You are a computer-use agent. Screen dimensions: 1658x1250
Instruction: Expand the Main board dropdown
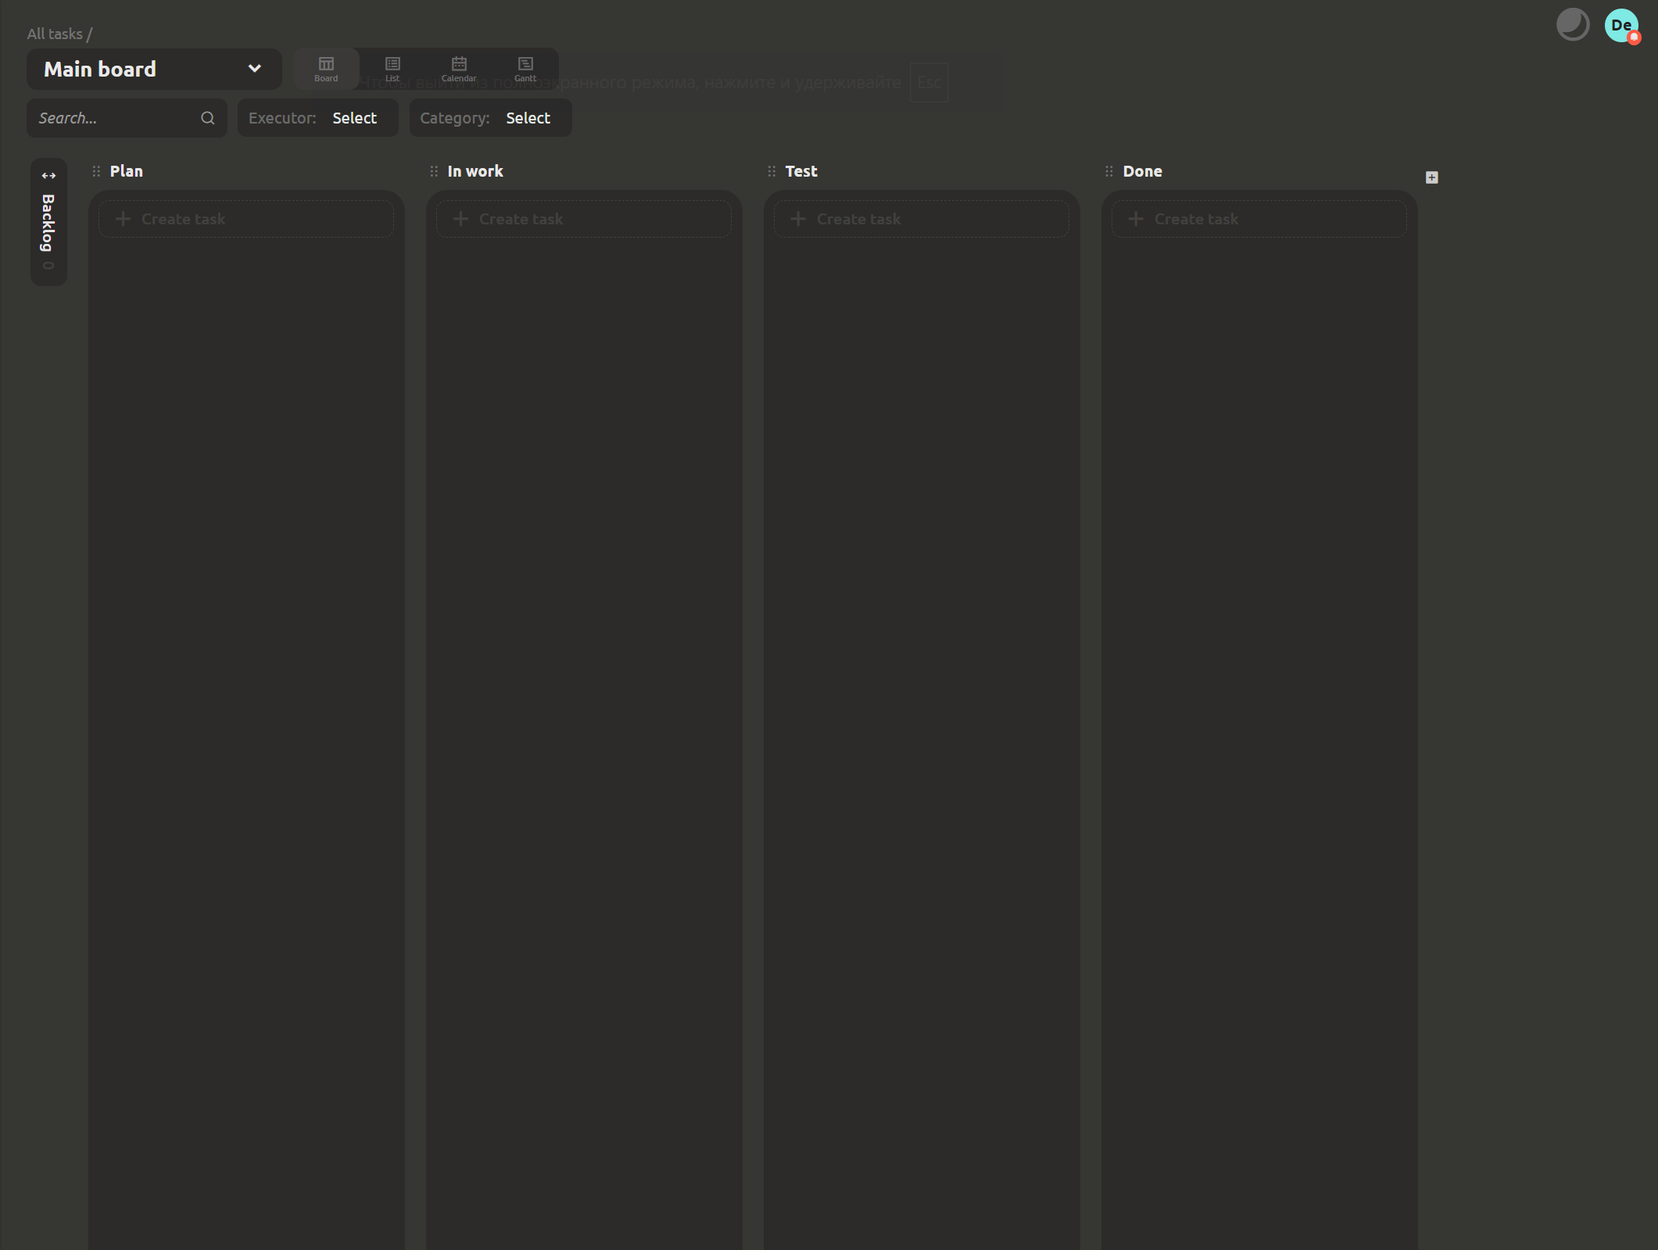click(154, 69)
